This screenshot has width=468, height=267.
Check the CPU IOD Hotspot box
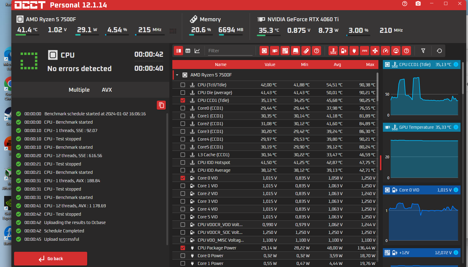[183, 162]
